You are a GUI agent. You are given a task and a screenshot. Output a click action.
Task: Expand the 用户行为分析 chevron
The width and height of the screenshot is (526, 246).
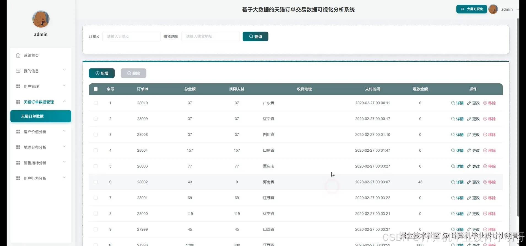point(64,177)
